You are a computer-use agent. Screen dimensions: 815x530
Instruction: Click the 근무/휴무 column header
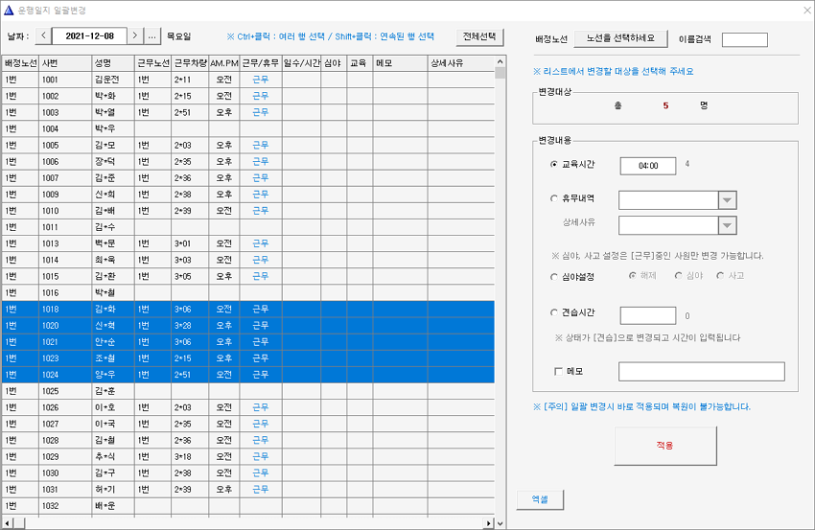(261, 63)
